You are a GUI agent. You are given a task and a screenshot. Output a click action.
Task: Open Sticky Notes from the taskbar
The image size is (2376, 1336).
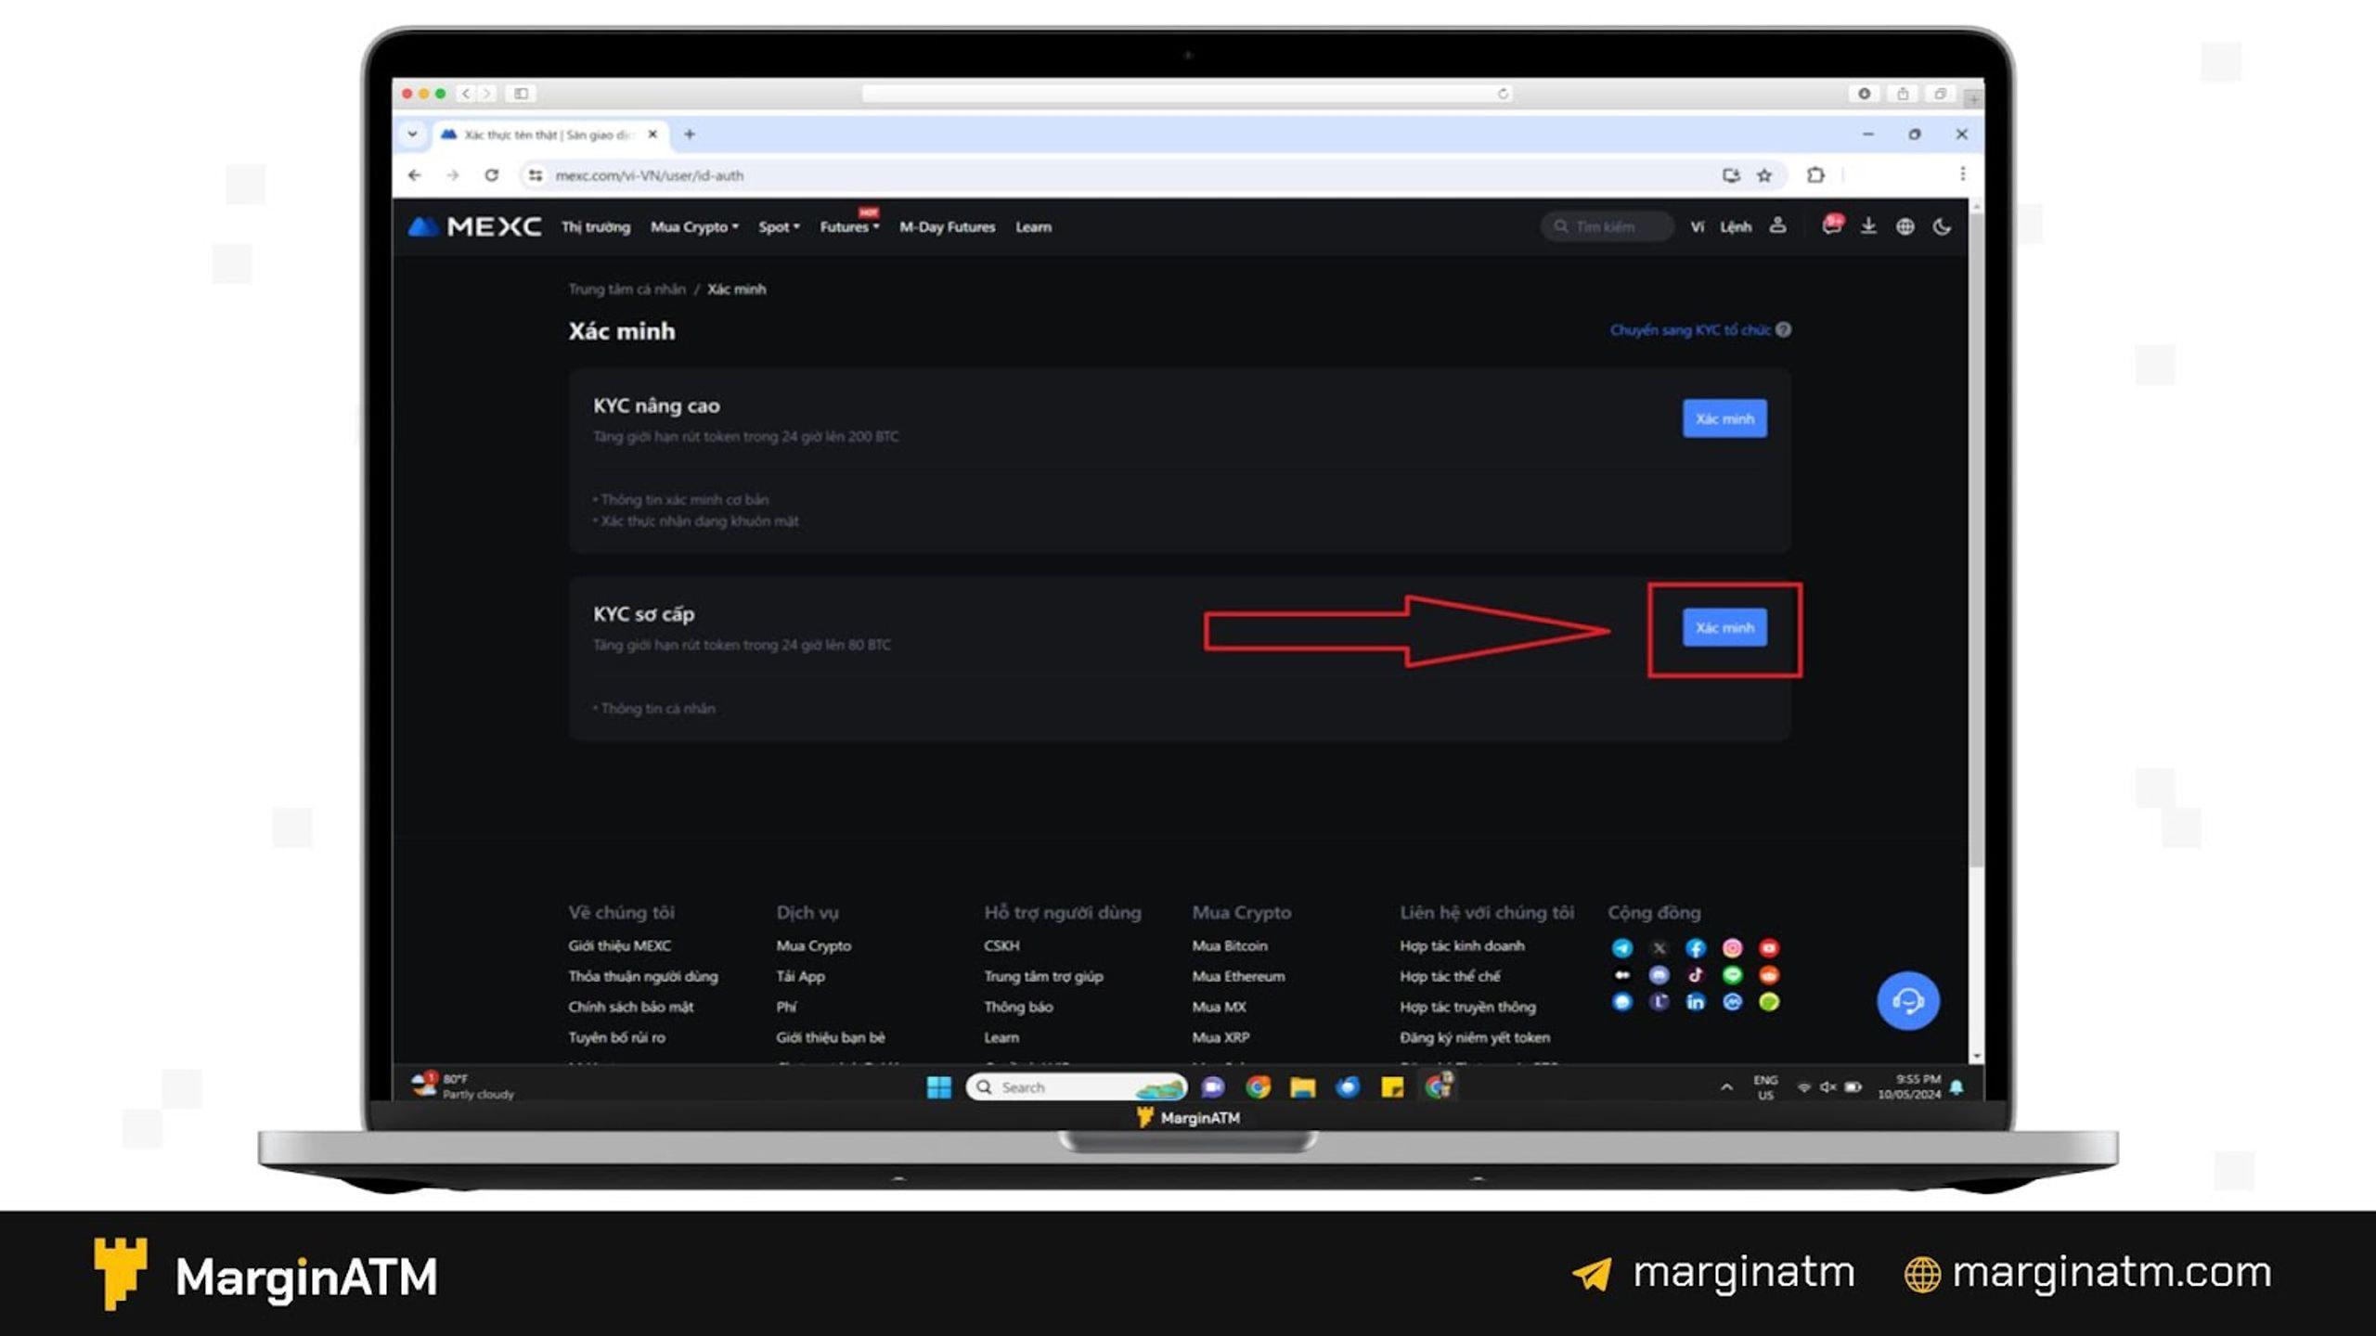[x=1392, y=1087]
